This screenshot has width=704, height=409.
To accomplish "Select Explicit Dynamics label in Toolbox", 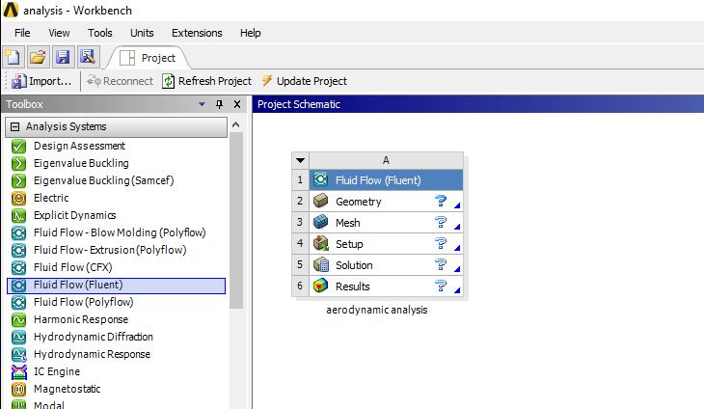I will [x=75, y=215].
